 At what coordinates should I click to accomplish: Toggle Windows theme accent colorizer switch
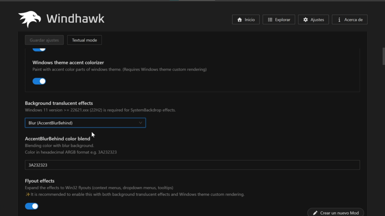tap(39, 81)
